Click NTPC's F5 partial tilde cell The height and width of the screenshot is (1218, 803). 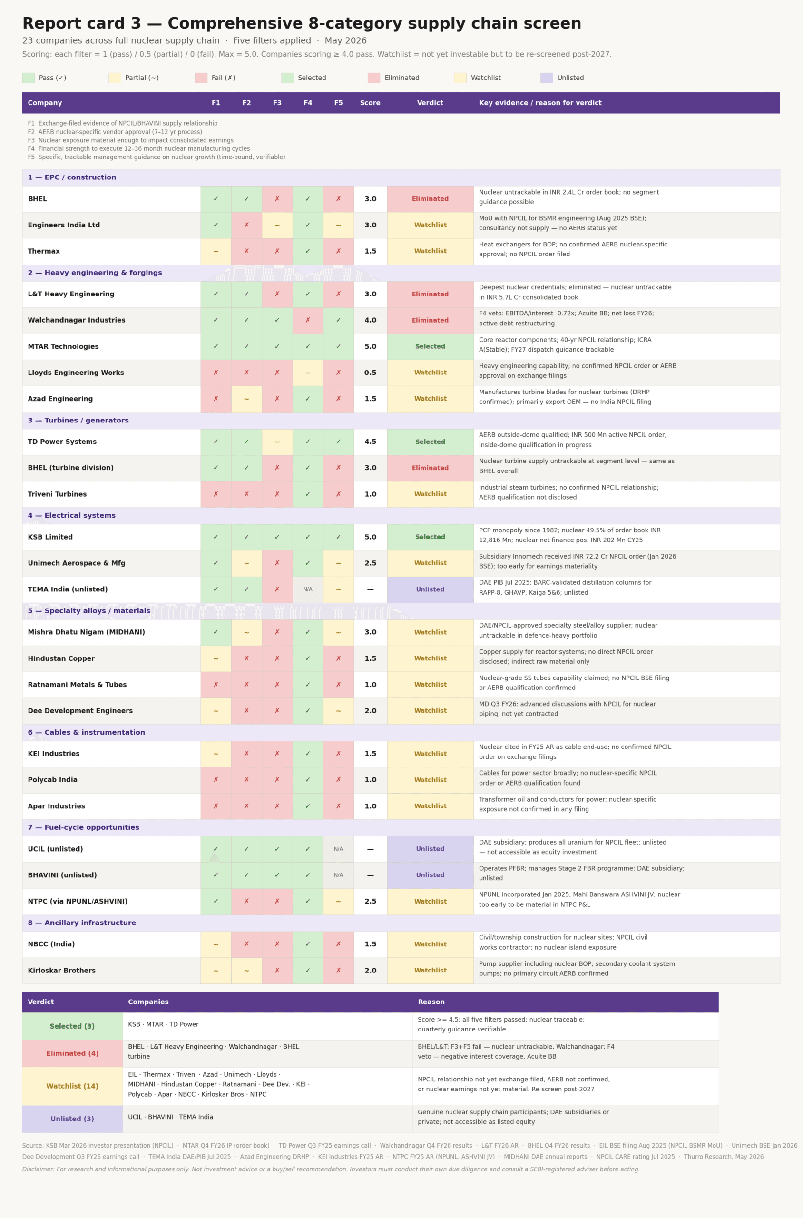[x=339, y=902]
